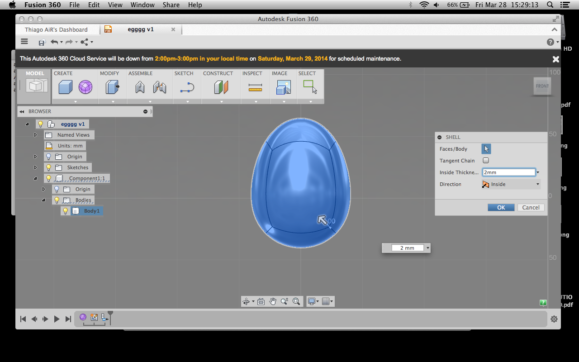The image size is (579, 362).
Task: Open the Inside Thickness value dropdown arrow
Action: (538, 172)
